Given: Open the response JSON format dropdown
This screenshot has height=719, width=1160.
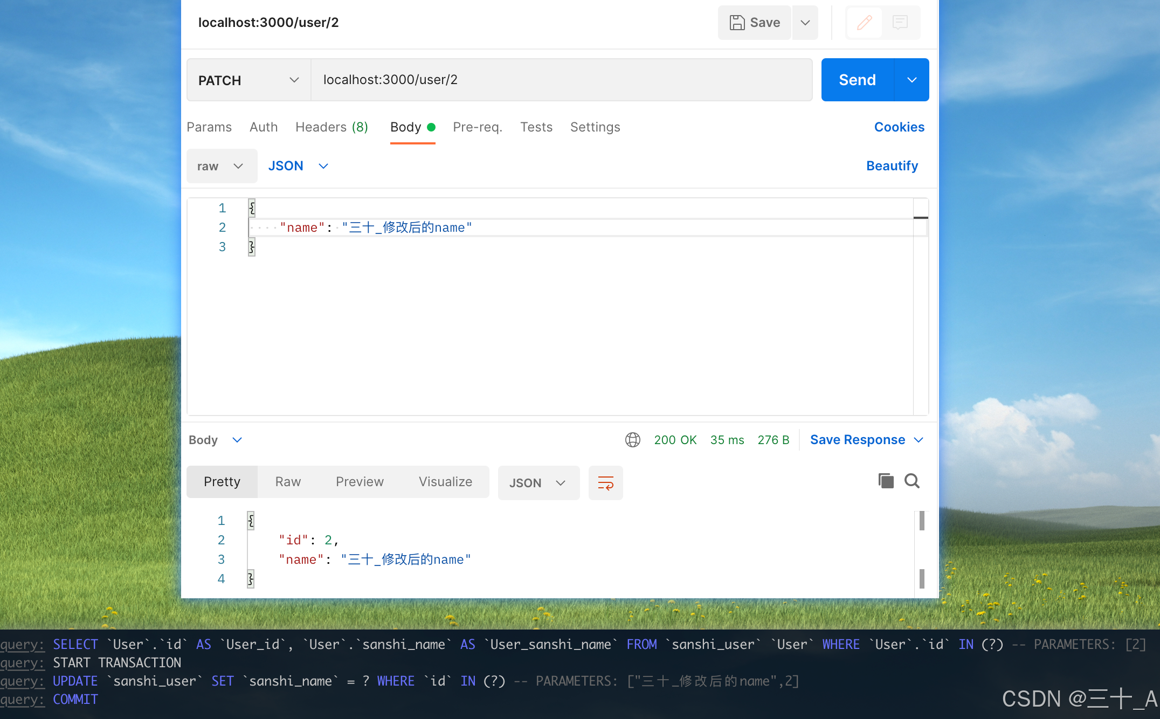Looking at the screenshot, I should pos(538,483).
